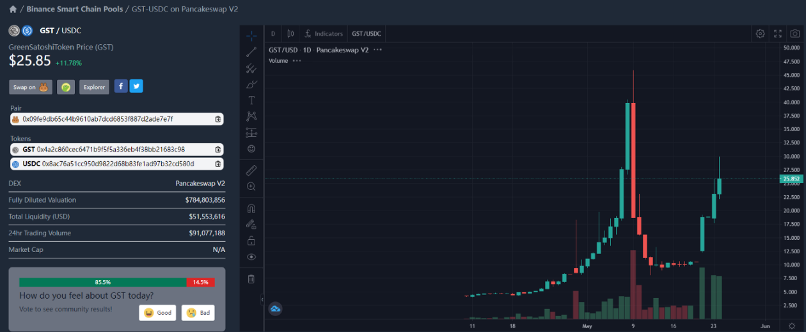
Task: Share on Facebook icon
Action: click(x=121, y=86)
